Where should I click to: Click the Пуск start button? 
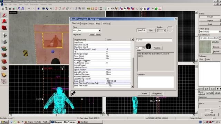coord(4,122)
